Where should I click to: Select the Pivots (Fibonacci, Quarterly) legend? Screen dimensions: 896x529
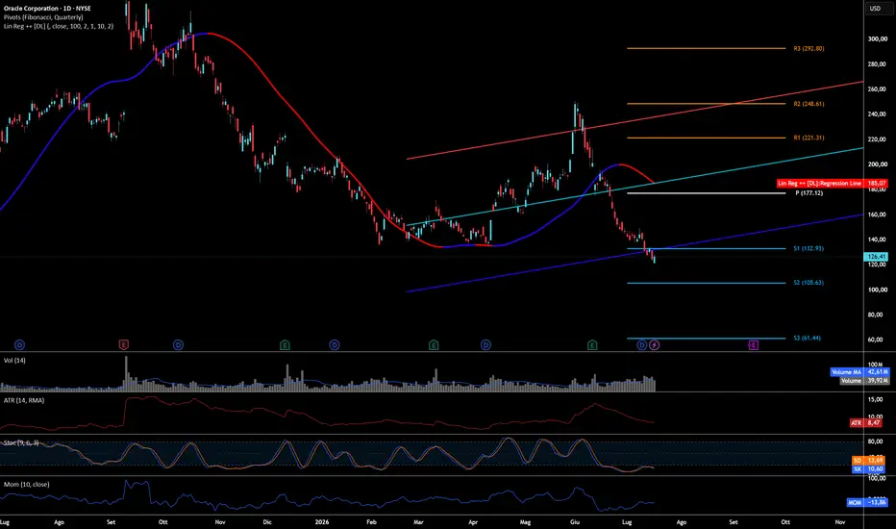(43, 17)
